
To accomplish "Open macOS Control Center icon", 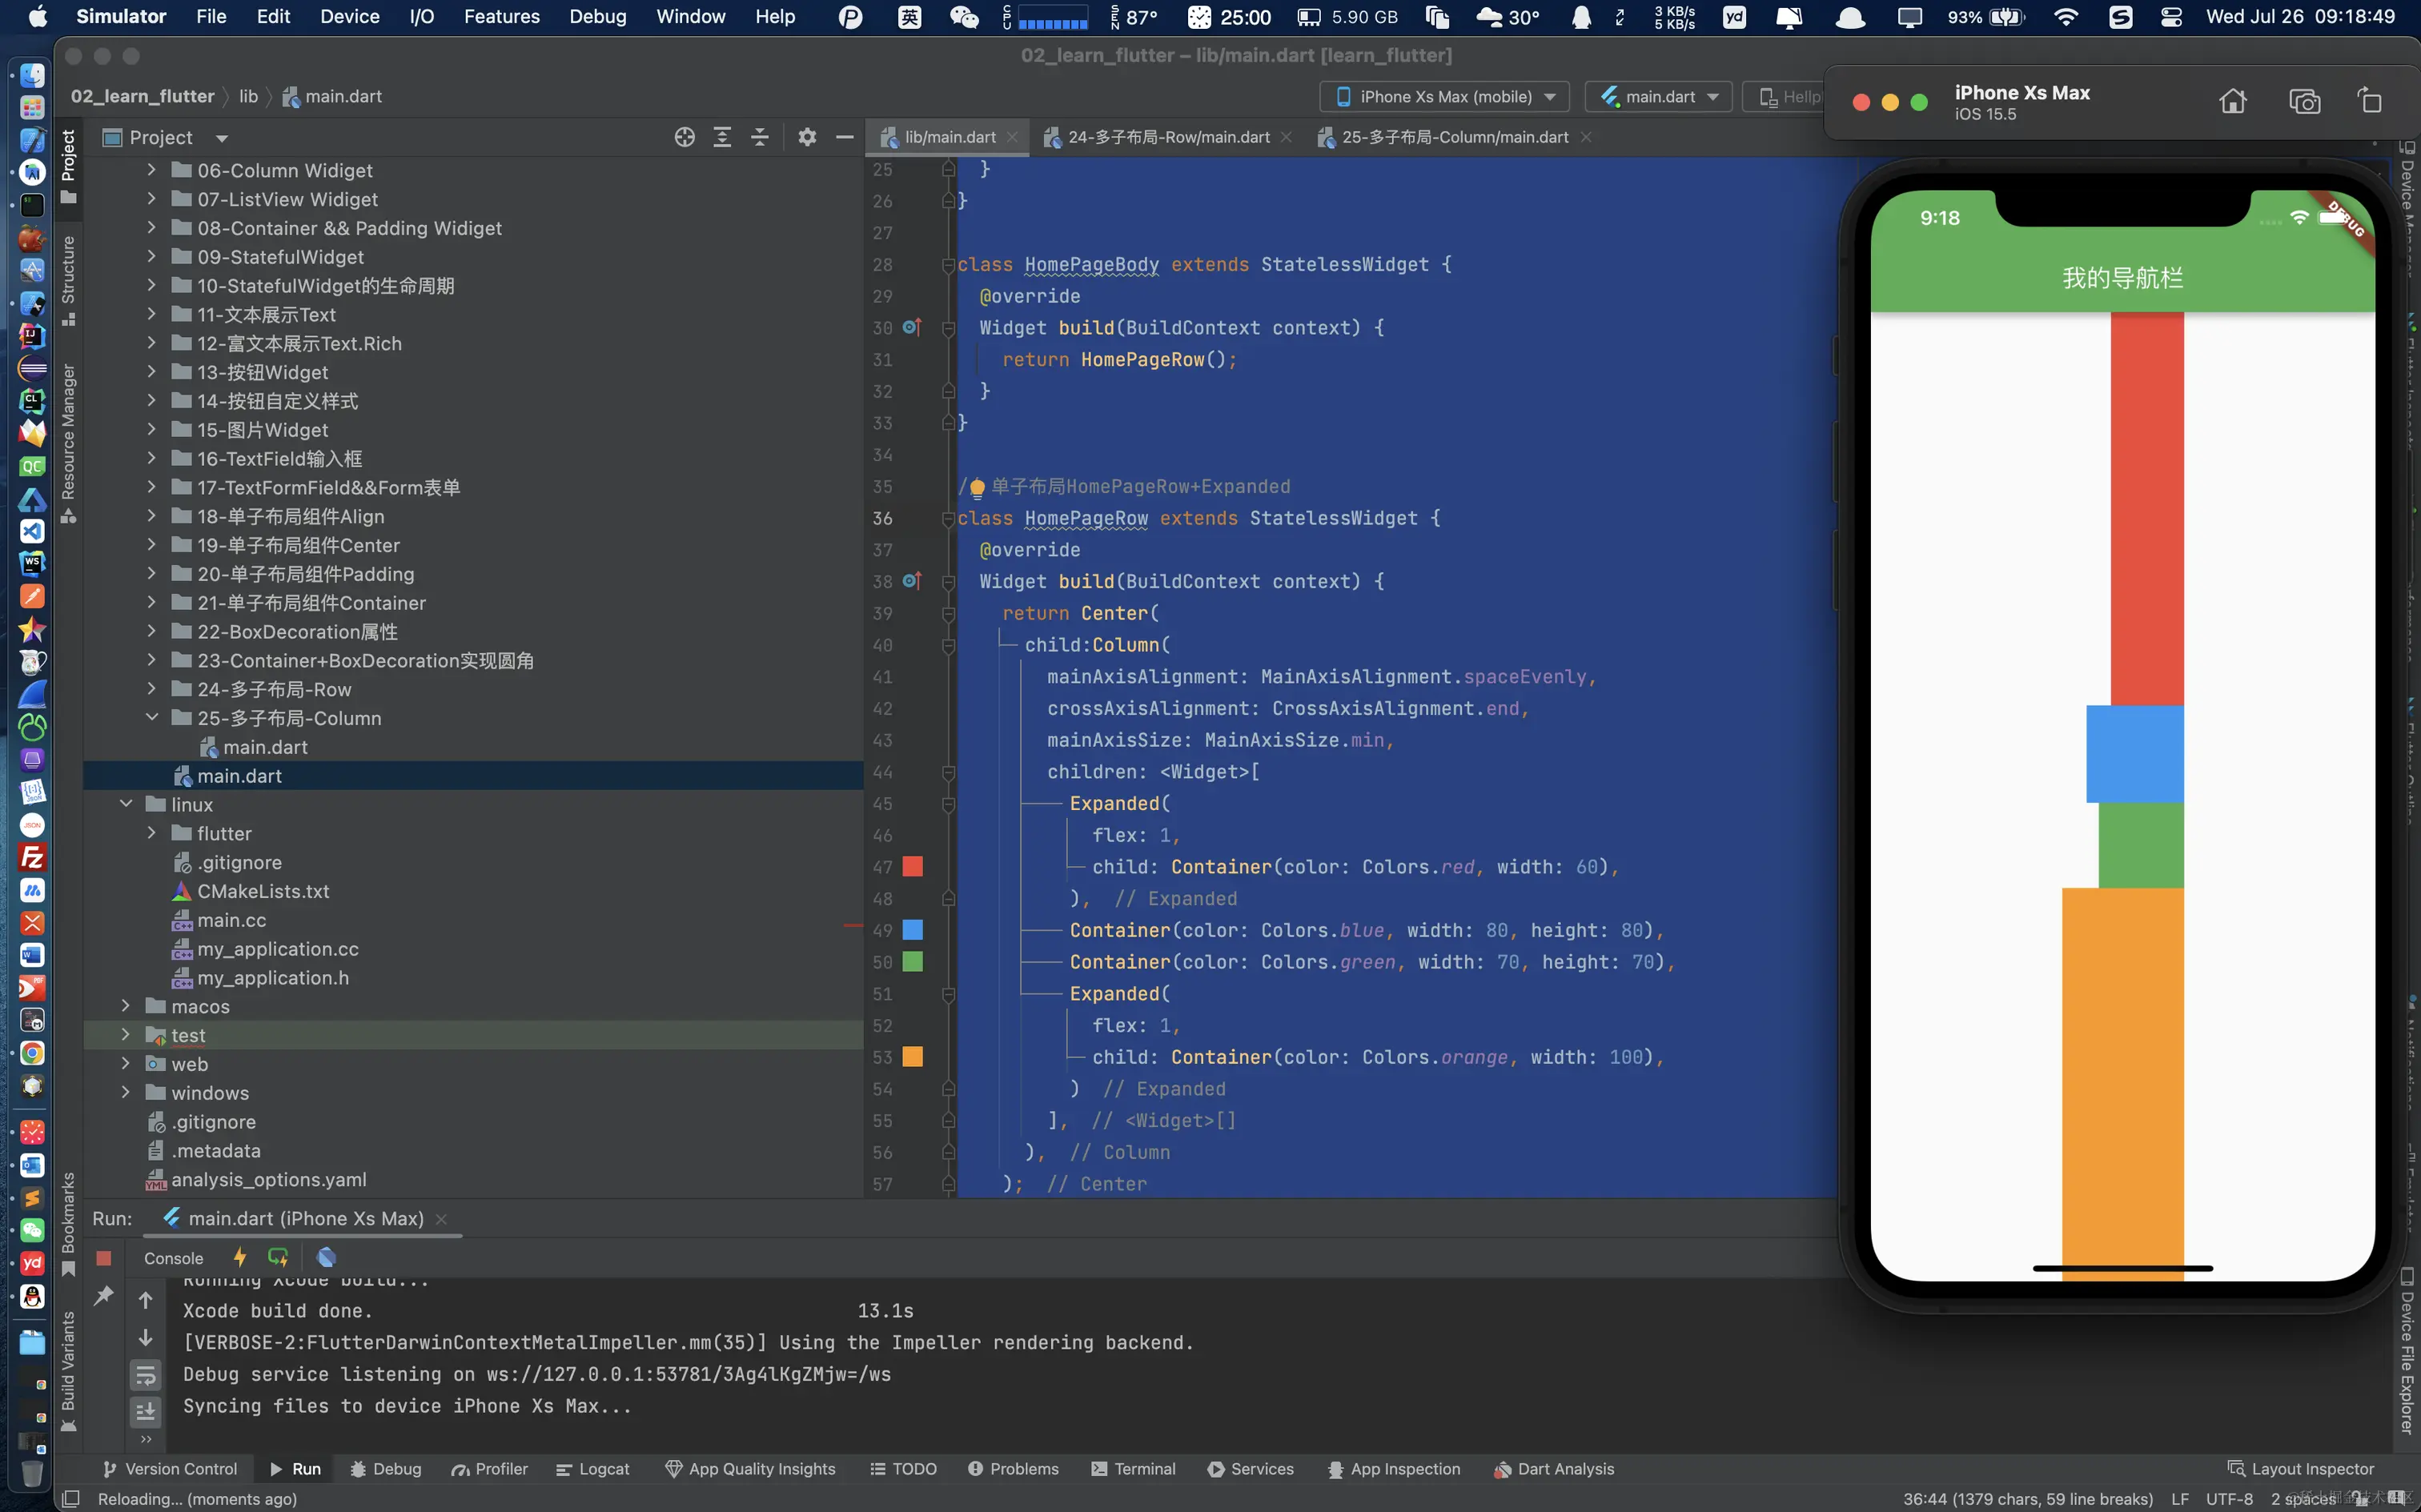I will (x=2171, y=16).
